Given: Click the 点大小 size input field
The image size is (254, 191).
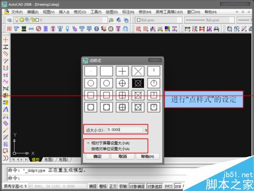Looking at the screenshot, I should click(125, 130).
